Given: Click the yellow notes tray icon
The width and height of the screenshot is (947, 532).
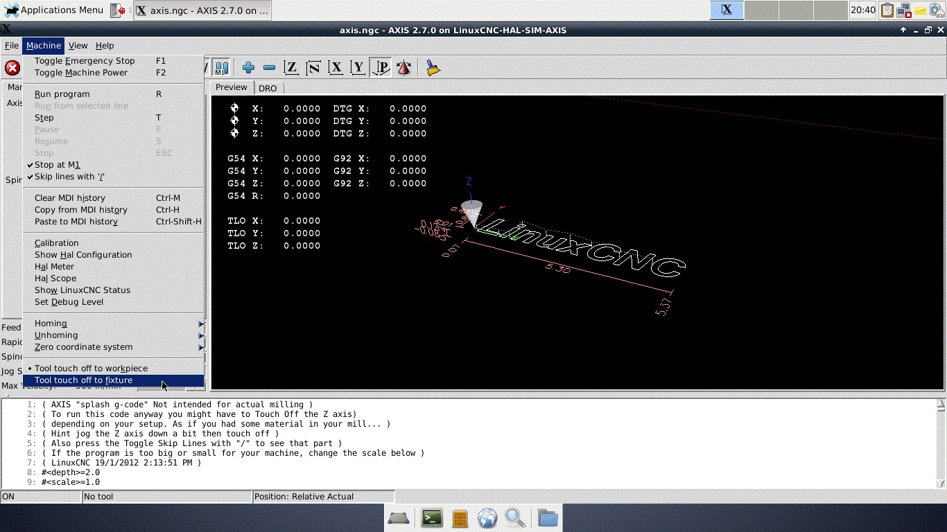Looking at the screenshot, I should (x=921, y=10).
